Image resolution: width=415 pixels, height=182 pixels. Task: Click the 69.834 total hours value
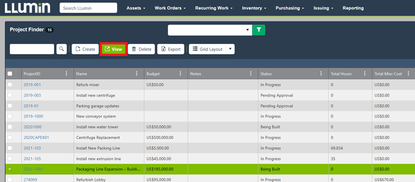(337, 148)
